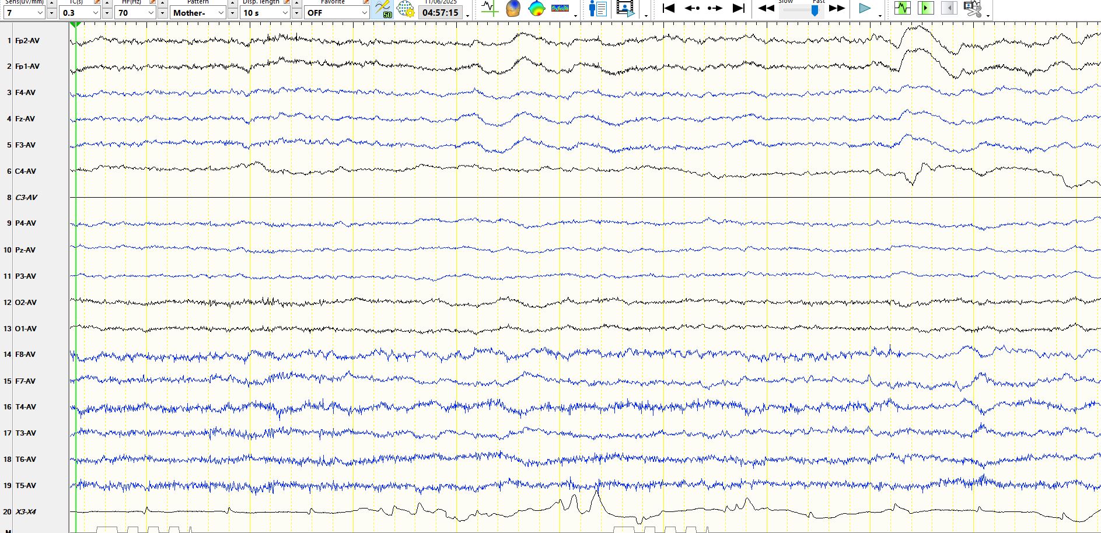Click the TC stepper up arrow
This screenshot has width=1101, height=533.
[107, 3]
